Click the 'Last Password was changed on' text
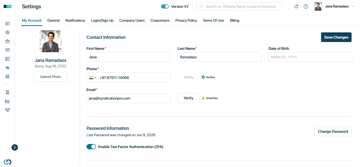This screenshot has height=167, width=362. tap(121, 135)
